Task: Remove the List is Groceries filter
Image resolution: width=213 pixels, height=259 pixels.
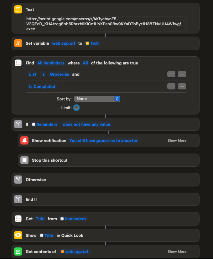Action: (171, 74)
